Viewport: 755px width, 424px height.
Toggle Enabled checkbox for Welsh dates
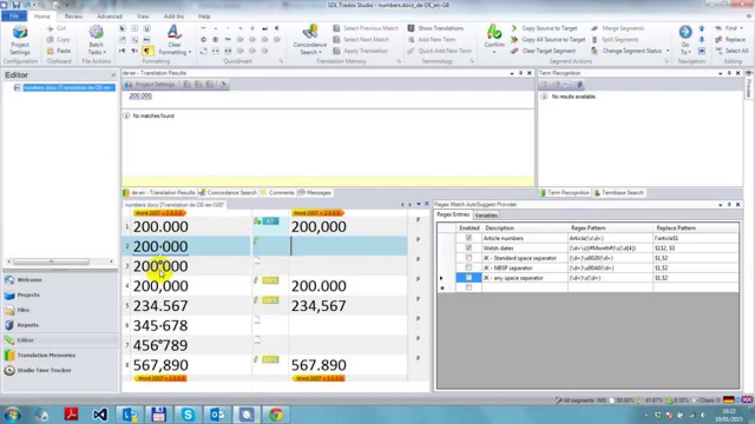(x=469, y=248)
